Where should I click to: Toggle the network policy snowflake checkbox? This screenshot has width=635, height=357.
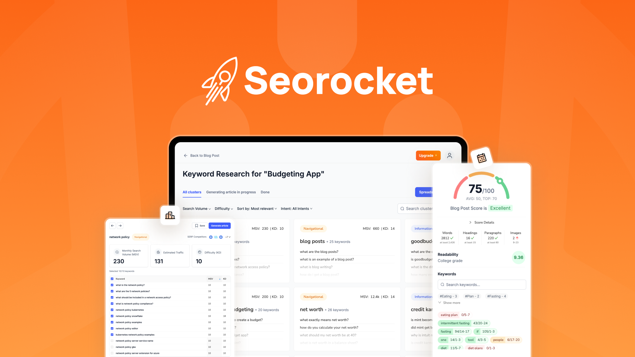112,316
